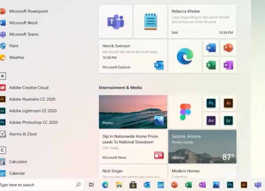
Task: Open Microsoft Edge from the taskbar
Action: [x=105, y=185]
